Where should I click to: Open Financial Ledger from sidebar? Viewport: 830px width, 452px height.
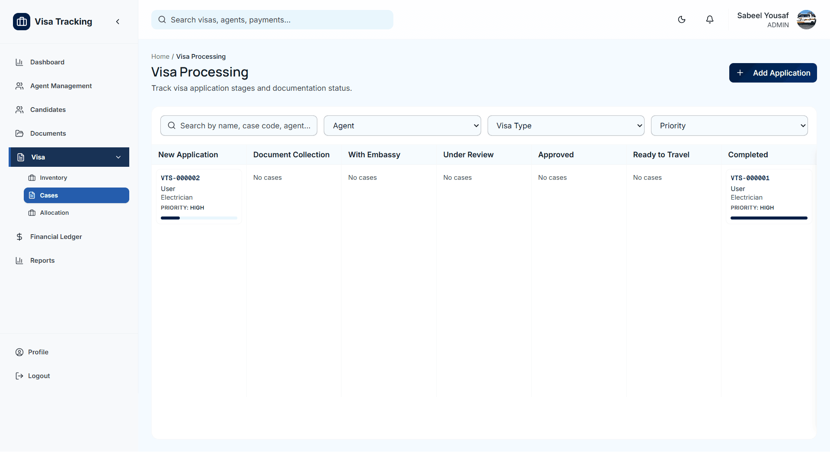(69, 237)
